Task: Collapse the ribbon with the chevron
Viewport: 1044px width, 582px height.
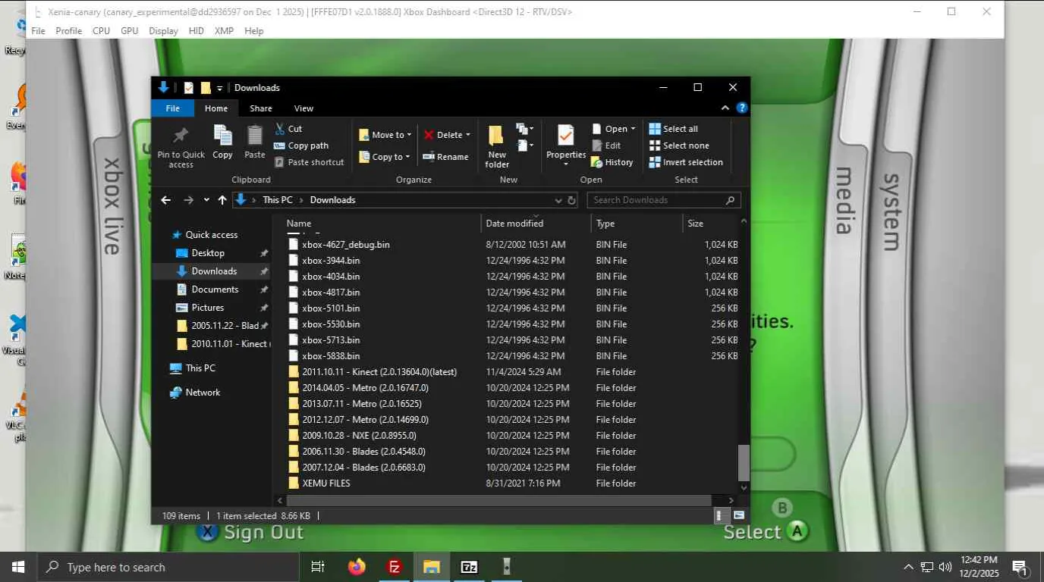Action: click(x=725, y=108)
